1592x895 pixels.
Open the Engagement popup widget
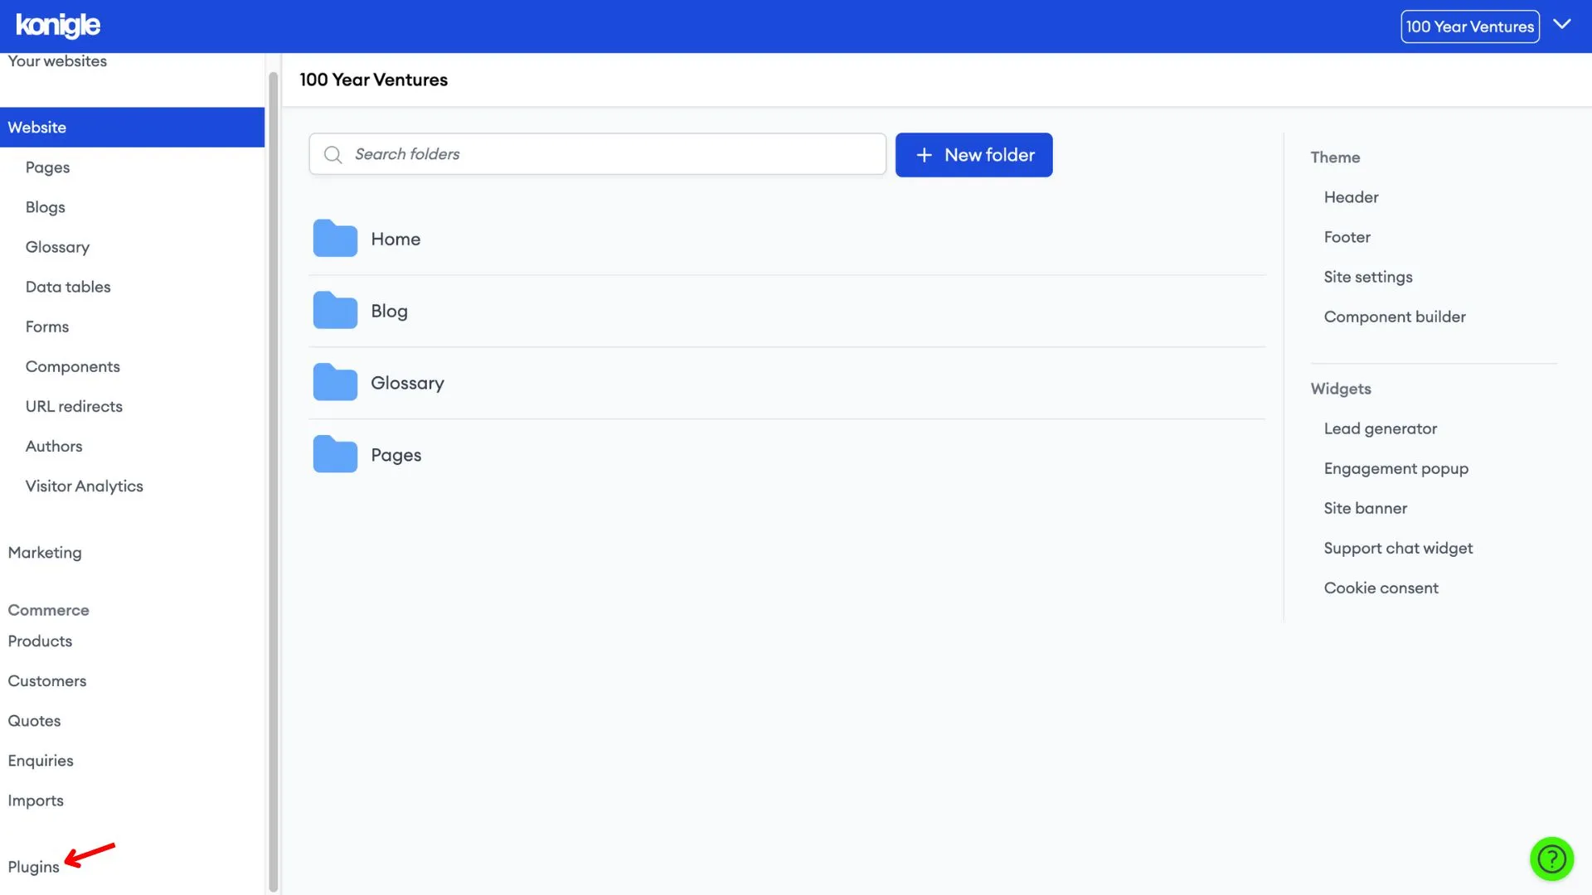(x=1396, y=467)
